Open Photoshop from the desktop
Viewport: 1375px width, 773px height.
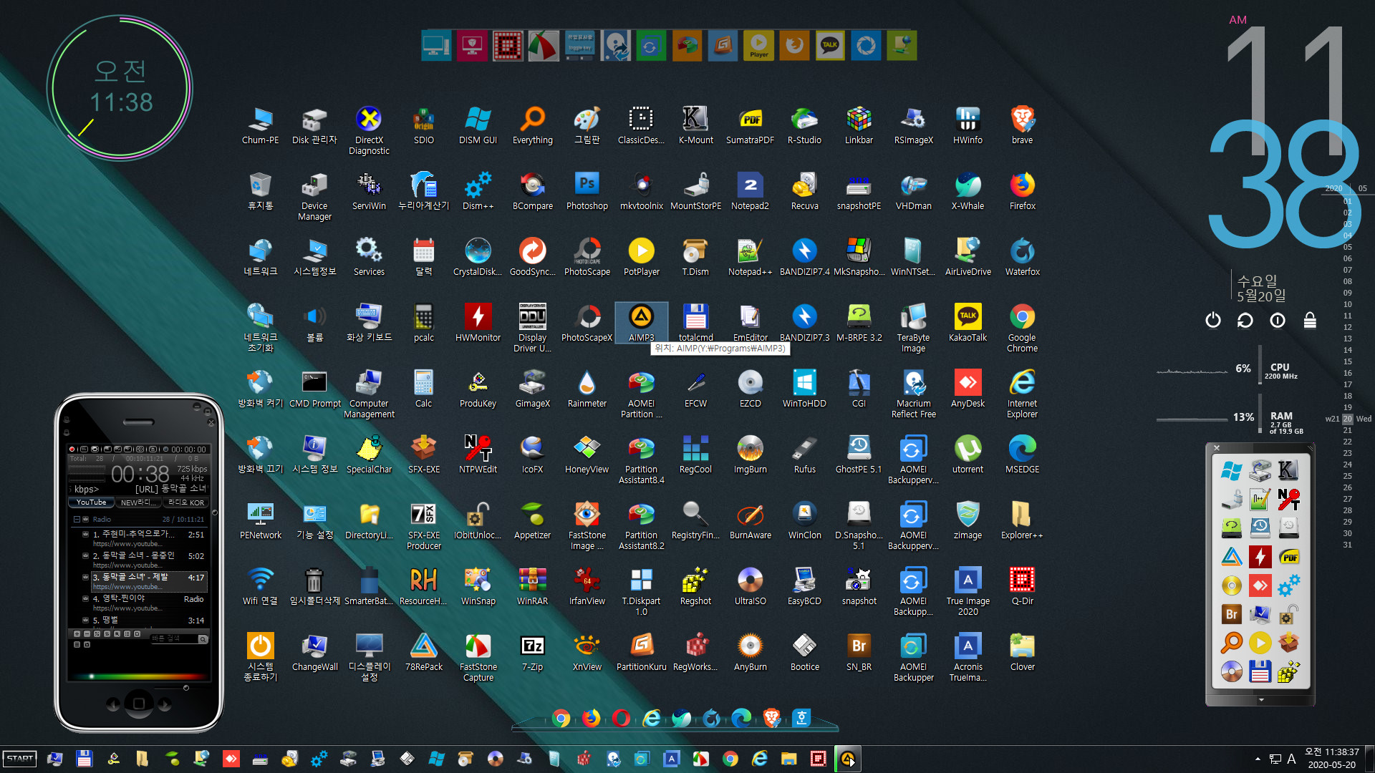(x=587, y=191)
